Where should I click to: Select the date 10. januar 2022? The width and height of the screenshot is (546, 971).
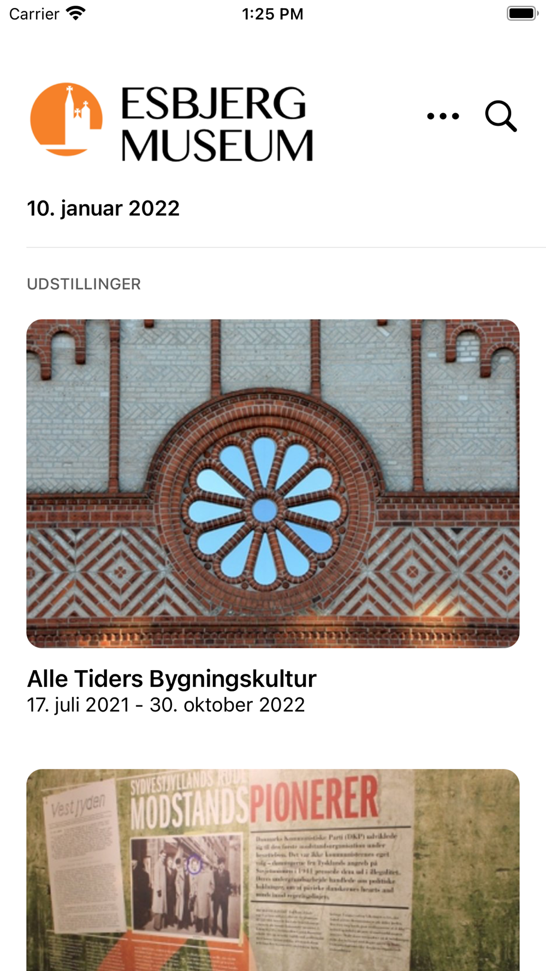pos(103,208)
